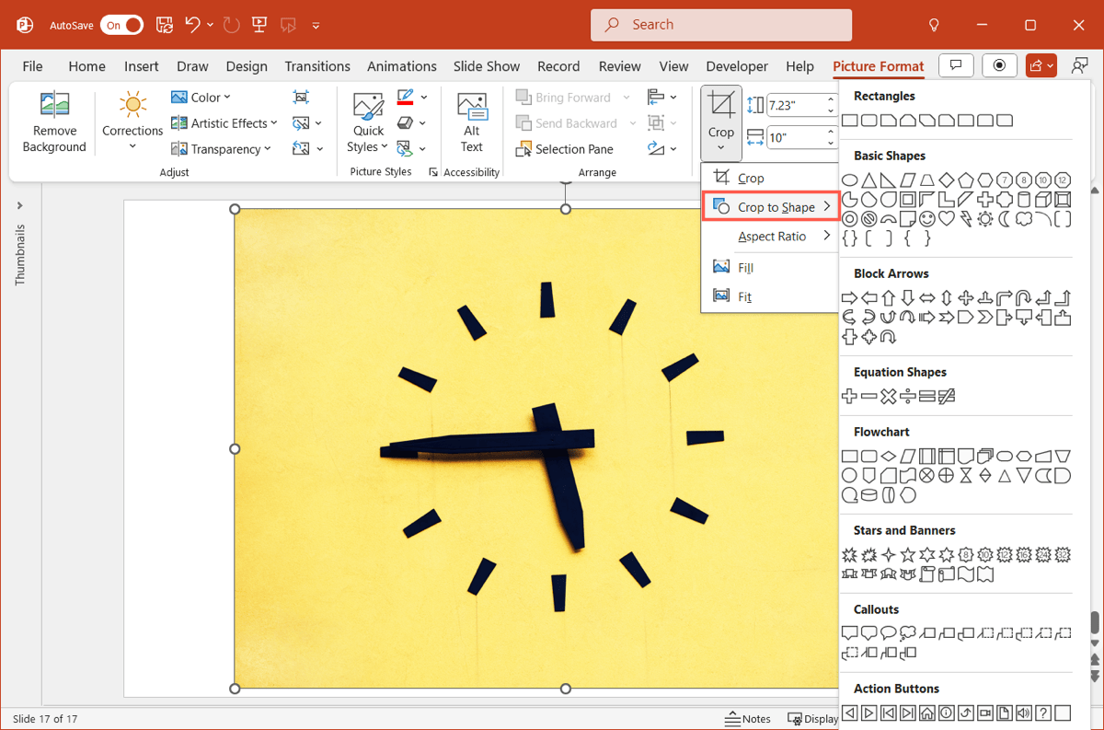Select the Oval shape
Viewport: 1104px width, 730px height.
pos(850,180)
